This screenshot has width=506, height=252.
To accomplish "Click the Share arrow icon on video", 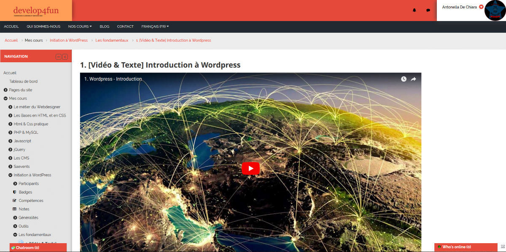I will point(414,79).
